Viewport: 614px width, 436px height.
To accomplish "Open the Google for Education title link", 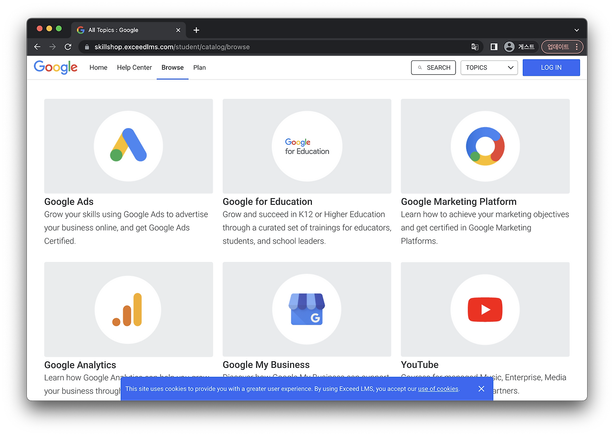I will pos(268,202).
